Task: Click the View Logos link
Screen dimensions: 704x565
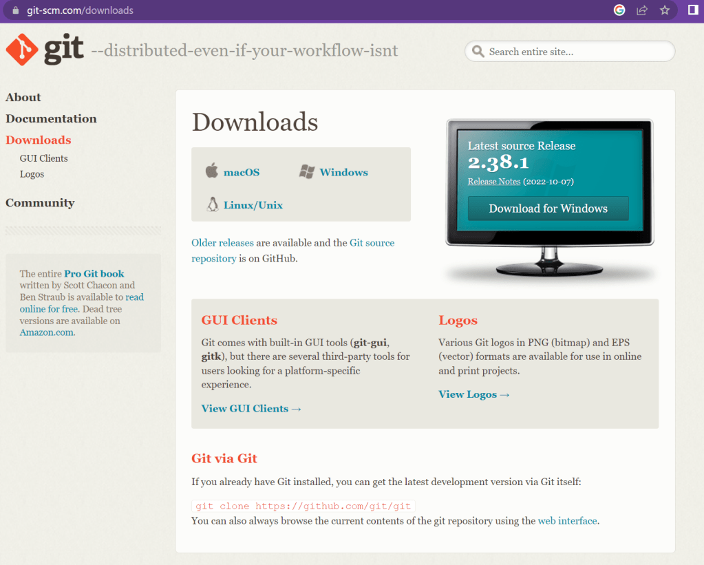Action: coord(473,394)
